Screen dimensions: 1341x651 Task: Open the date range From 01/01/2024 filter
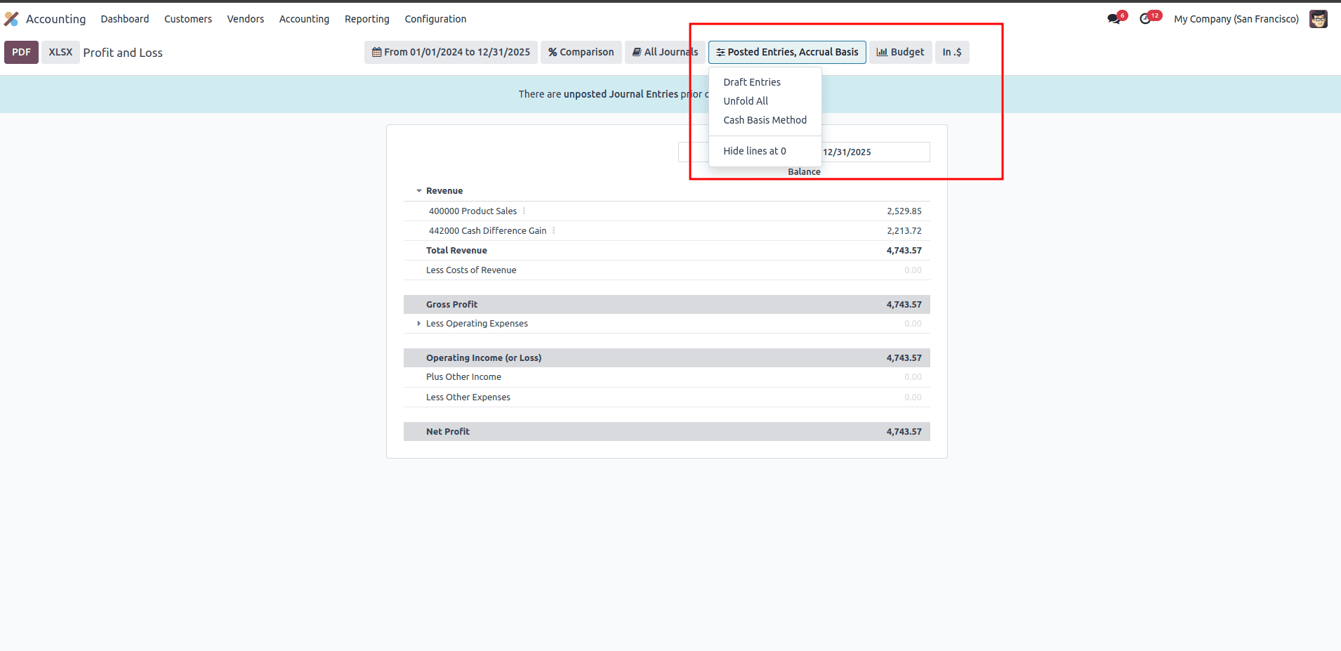coord(451,52)
